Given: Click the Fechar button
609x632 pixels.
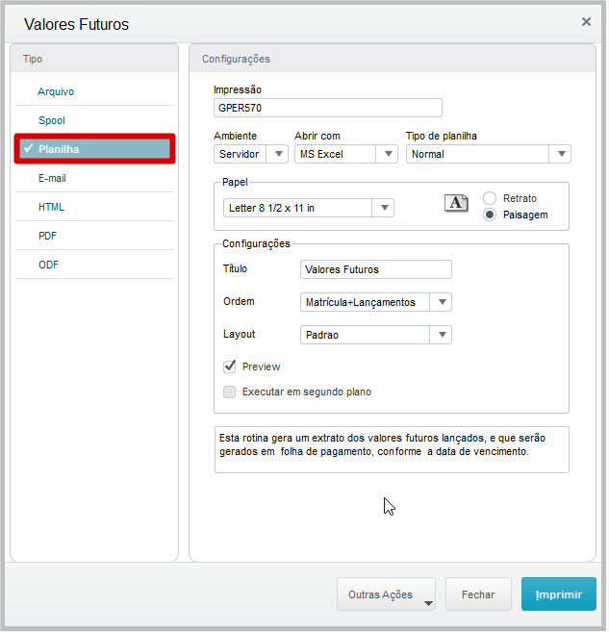Looking at the screenshot, I should [x=478, y=594].
